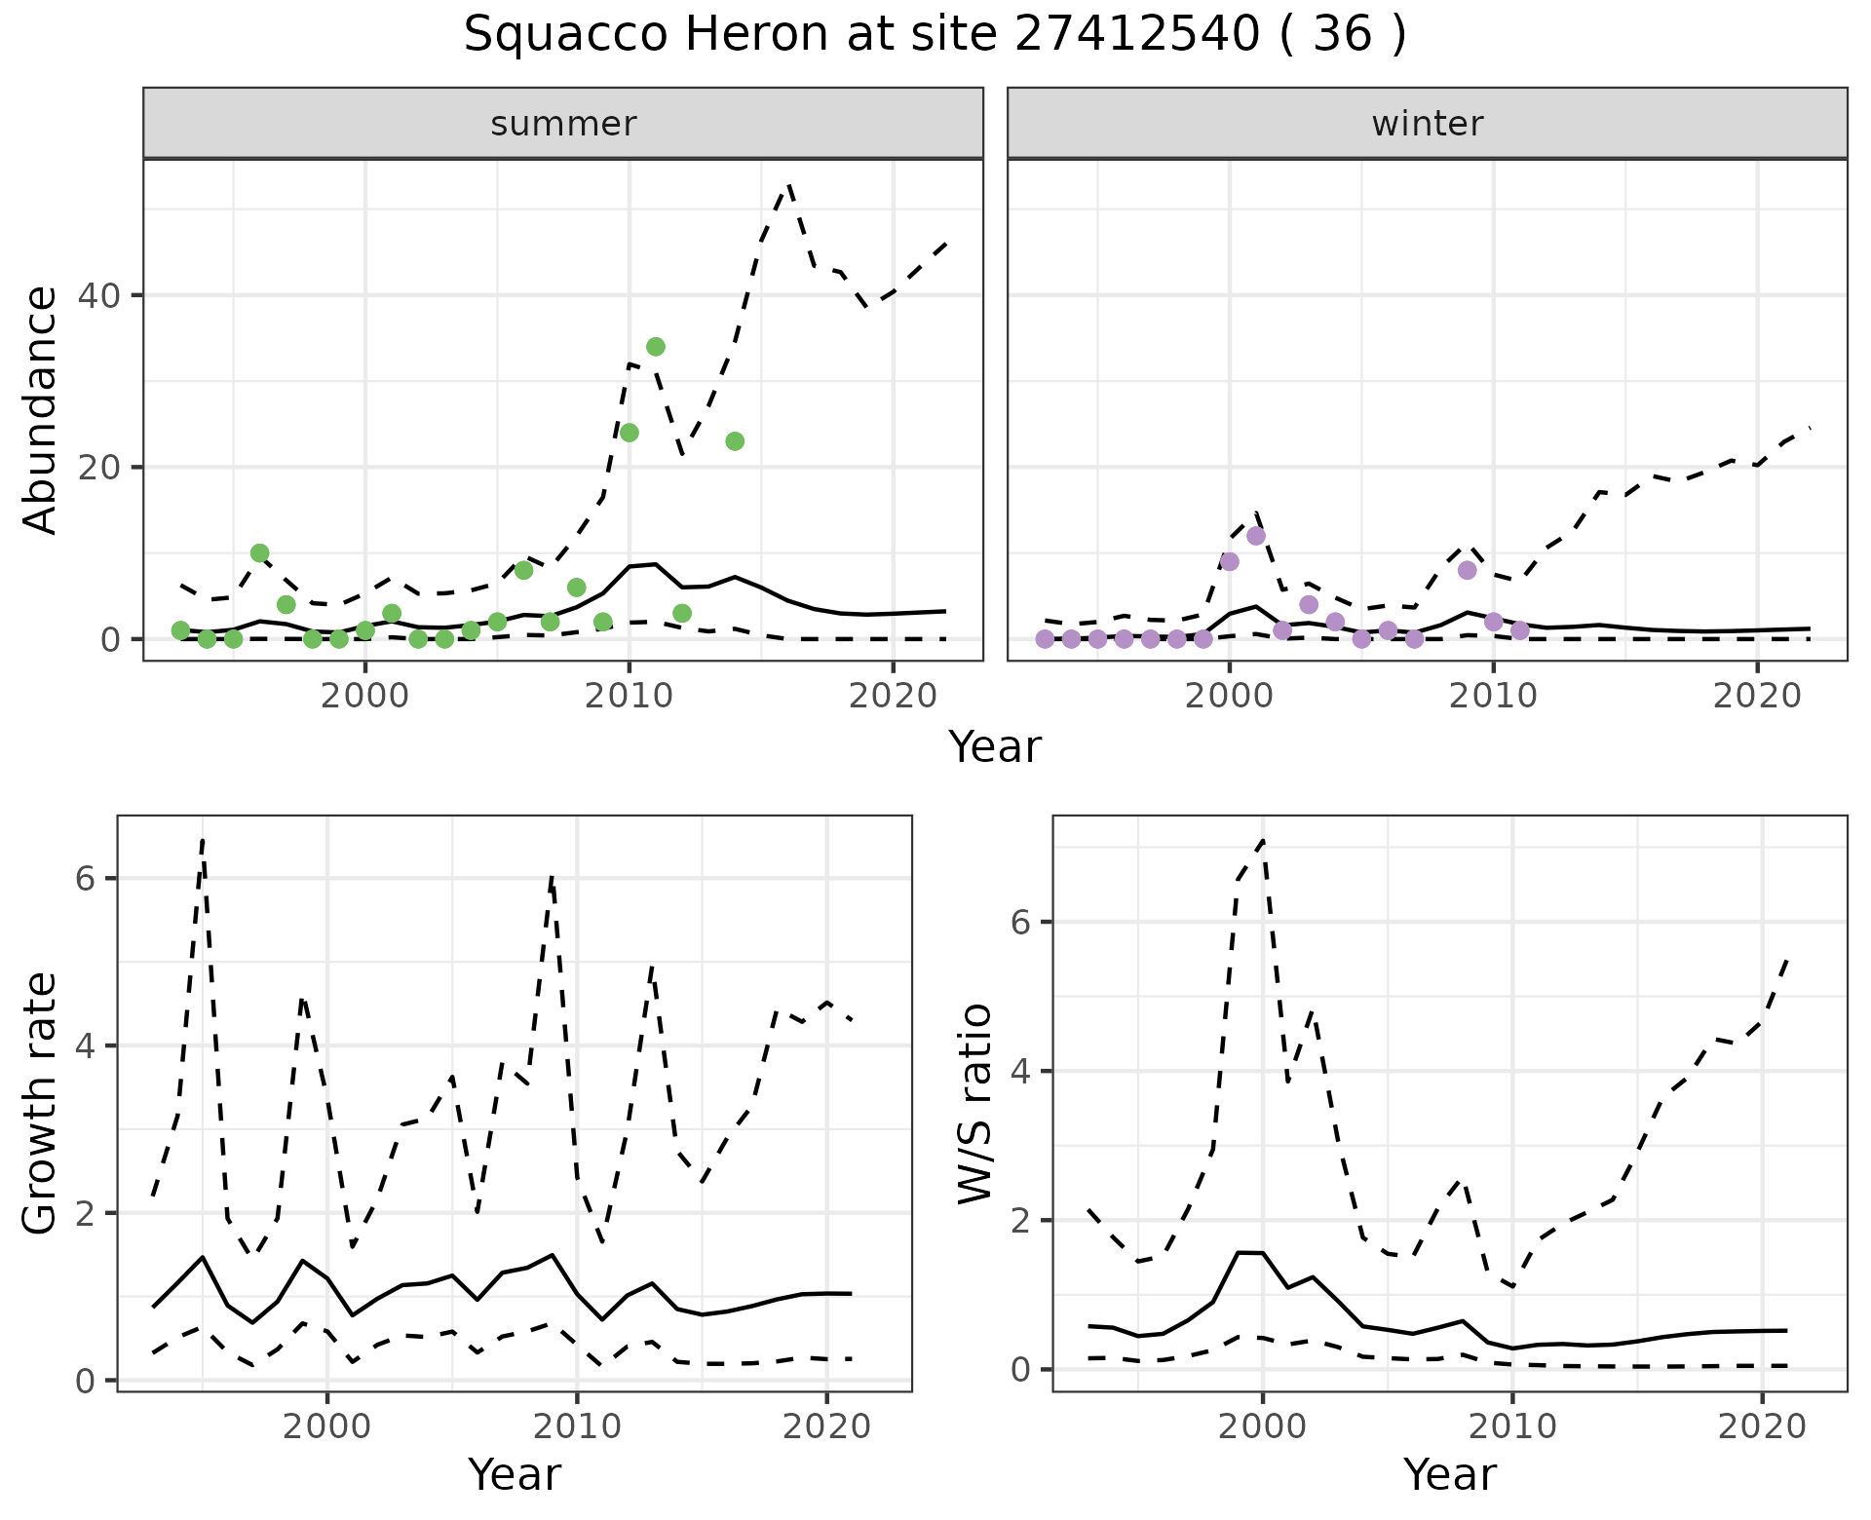Click Year label under W/S ratio plot
Viewport: 1871px width, 1520px height.
click(1449, 1474)
